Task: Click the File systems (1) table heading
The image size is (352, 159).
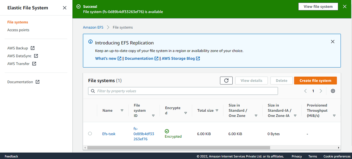Action: [x=105, y=80]
